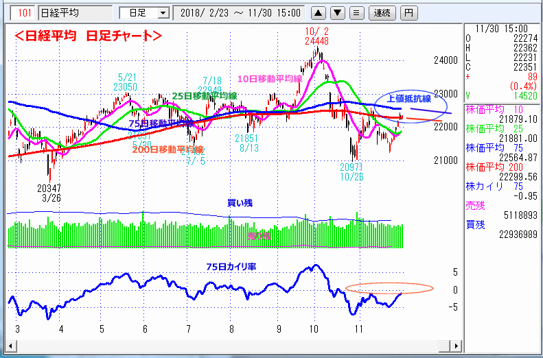Click the up triangle button in toolbar
The image size is (543, 358).
point(318,13)
